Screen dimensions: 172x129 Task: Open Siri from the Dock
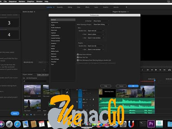(2, 124)
